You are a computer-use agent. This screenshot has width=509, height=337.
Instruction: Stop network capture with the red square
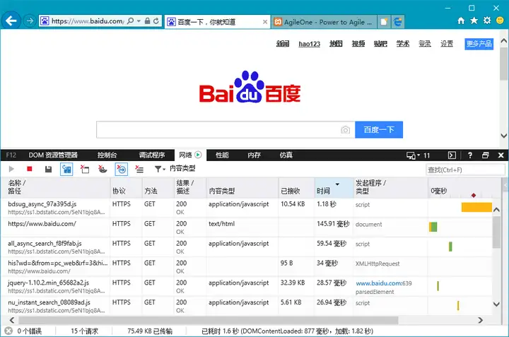coord(30,169)
